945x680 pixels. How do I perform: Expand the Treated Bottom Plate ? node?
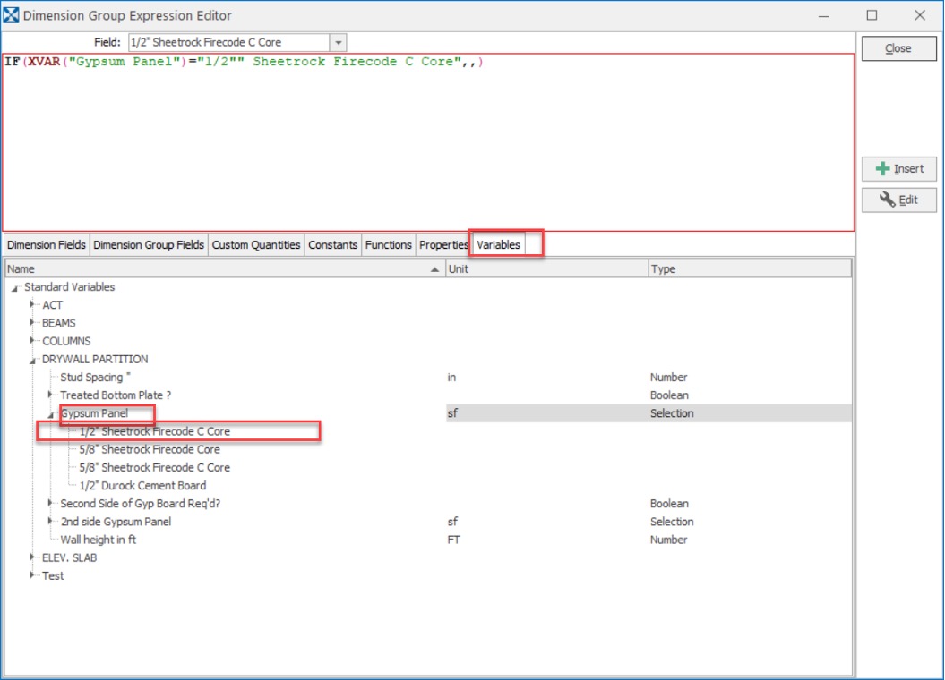click(51, 395)
